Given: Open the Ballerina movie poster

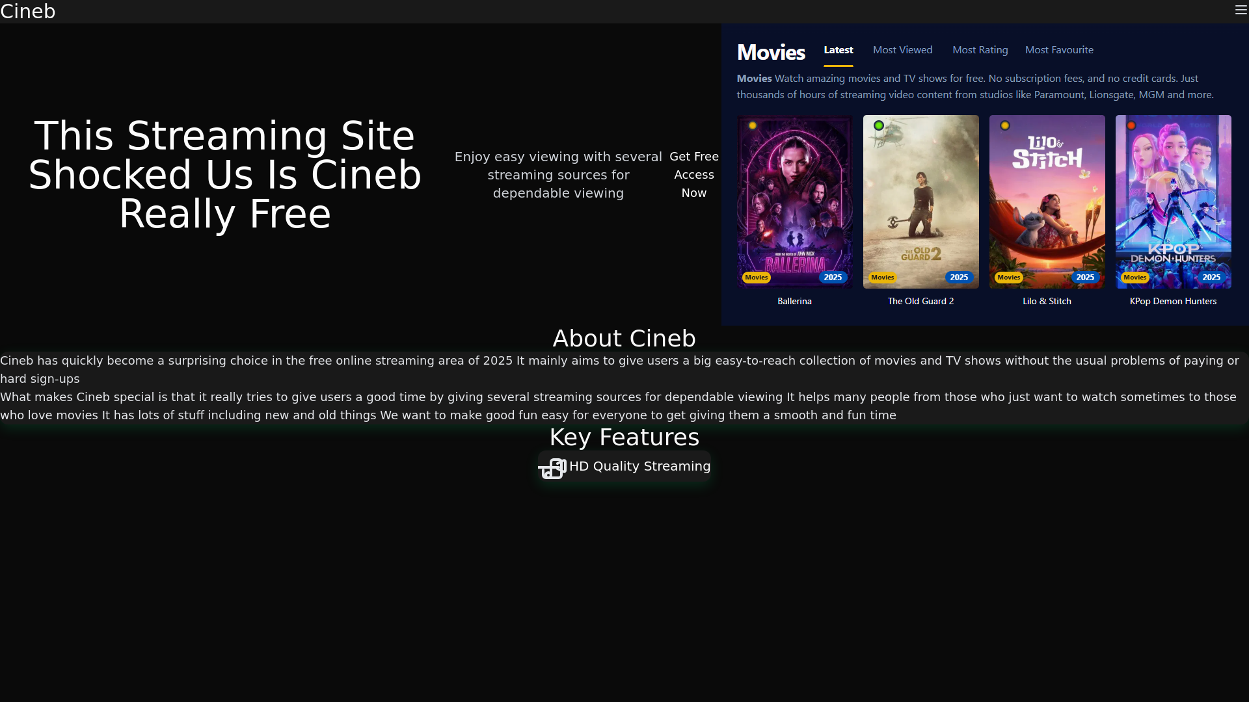Looking at the screenshot, I should [794, 201].
